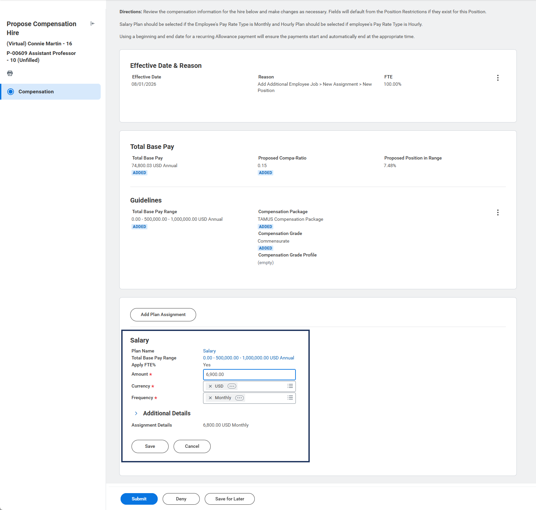Viewport: 536px width, 510px height.
Task: Click the print icon in sidebar
Action: [10, 73]
